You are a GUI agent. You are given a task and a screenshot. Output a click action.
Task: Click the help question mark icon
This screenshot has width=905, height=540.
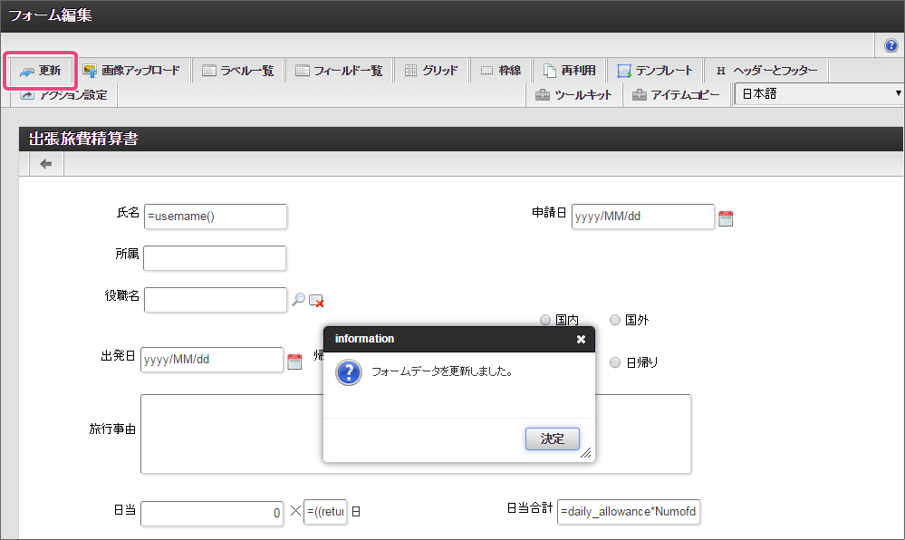[891, 45]
